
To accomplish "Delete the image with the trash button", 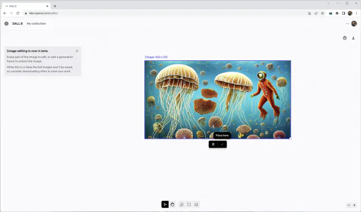I will 213,144.
